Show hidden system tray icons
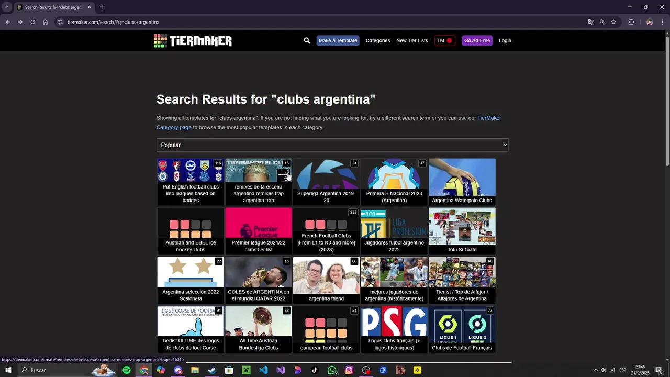The height and width of the screenshot is (377, 670). tap(595, 370)
